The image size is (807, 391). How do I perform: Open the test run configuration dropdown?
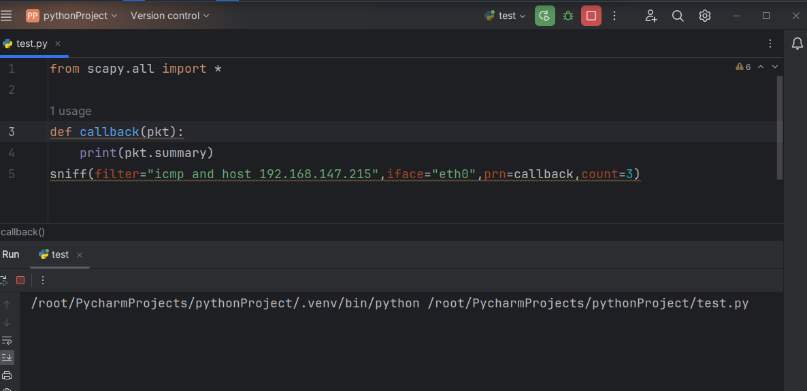point(505,16)
